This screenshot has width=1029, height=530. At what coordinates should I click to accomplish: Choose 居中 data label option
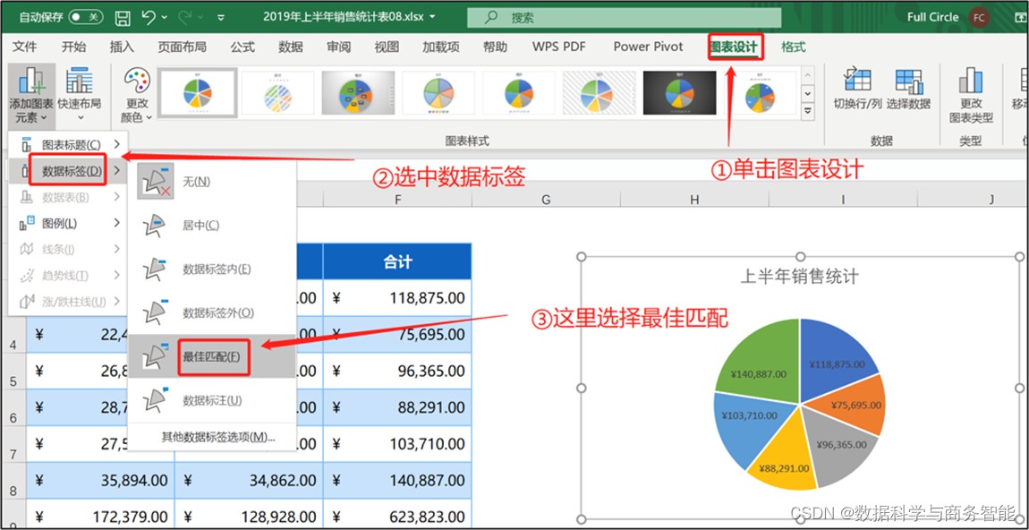212,226
